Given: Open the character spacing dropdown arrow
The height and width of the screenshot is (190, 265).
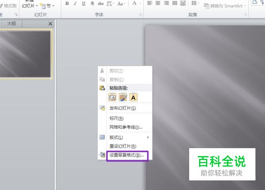Looking at the screenshot, I should pyautogui.click(x=114, y=3).
